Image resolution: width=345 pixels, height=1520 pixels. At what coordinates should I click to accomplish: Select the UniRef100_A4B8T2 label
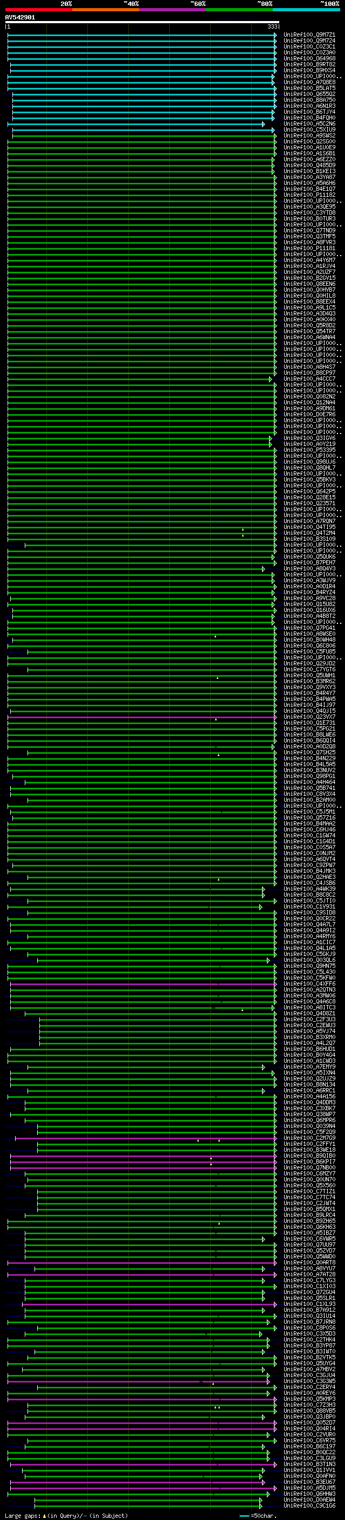pos(309,616)
